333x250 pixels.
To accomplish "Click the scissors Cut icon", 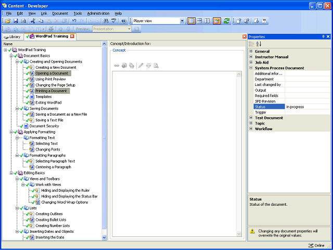I will [33, 21].
